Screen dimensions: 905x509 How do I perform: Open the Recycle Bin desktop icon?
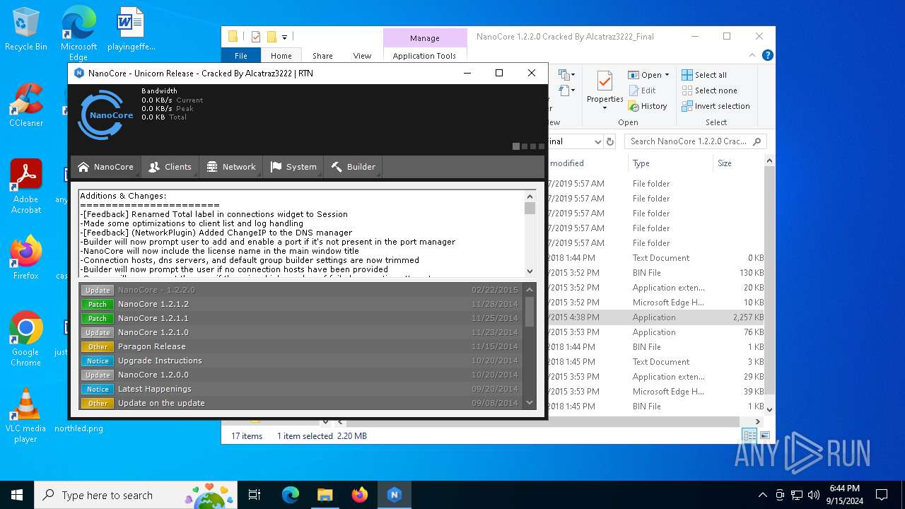pyautogui.click(x=25, y=30)
